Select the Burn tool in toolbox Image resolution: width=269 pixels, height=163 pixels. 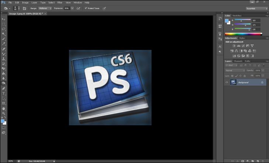point(3,83)
